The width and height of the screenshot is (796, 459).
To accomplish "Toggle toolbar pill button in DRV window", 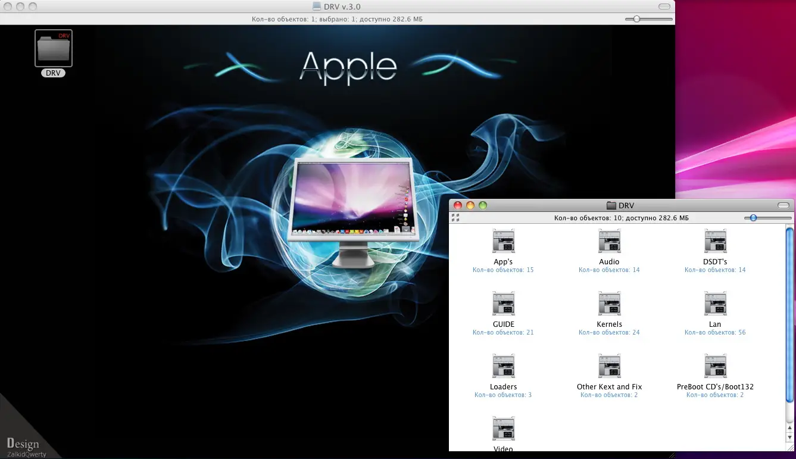I will pyautogui.click(x=783, y=205).
